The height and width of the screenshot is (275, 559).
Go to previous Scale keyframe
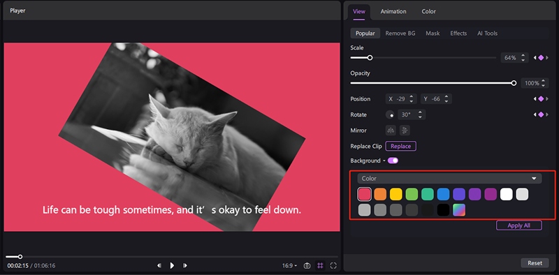click(x=535, y=58)
